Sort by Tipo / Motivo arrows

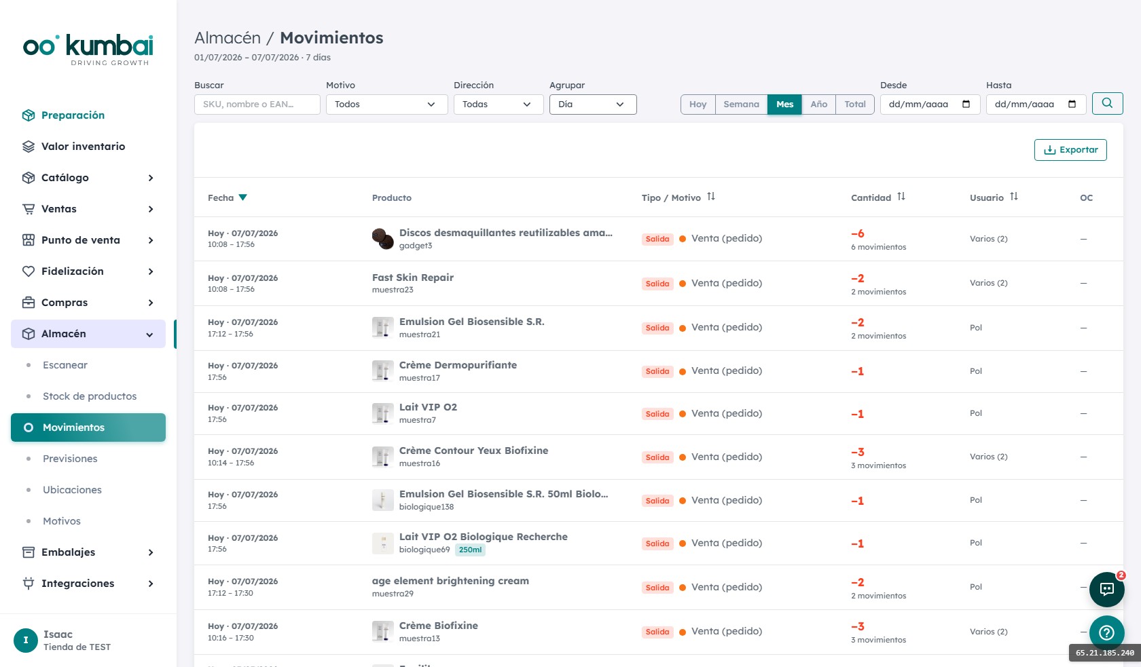[x=710, y=197]
